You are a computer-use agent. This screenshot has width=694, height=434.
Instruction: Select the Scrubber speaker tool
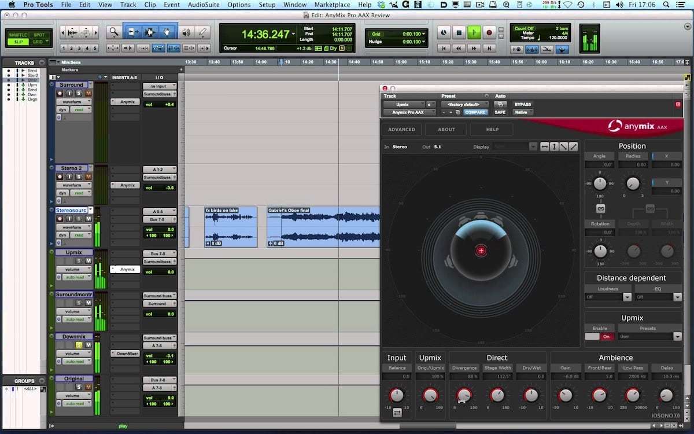coord(186,32)
